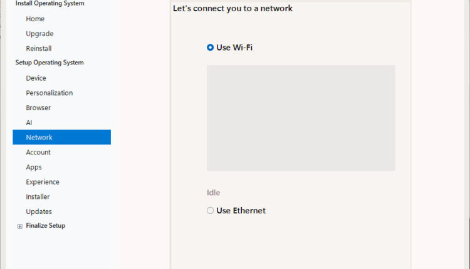Screen dimensions: 470x269
Task: Navigate to Personalization settings
Action: click(x=49, y=93)
